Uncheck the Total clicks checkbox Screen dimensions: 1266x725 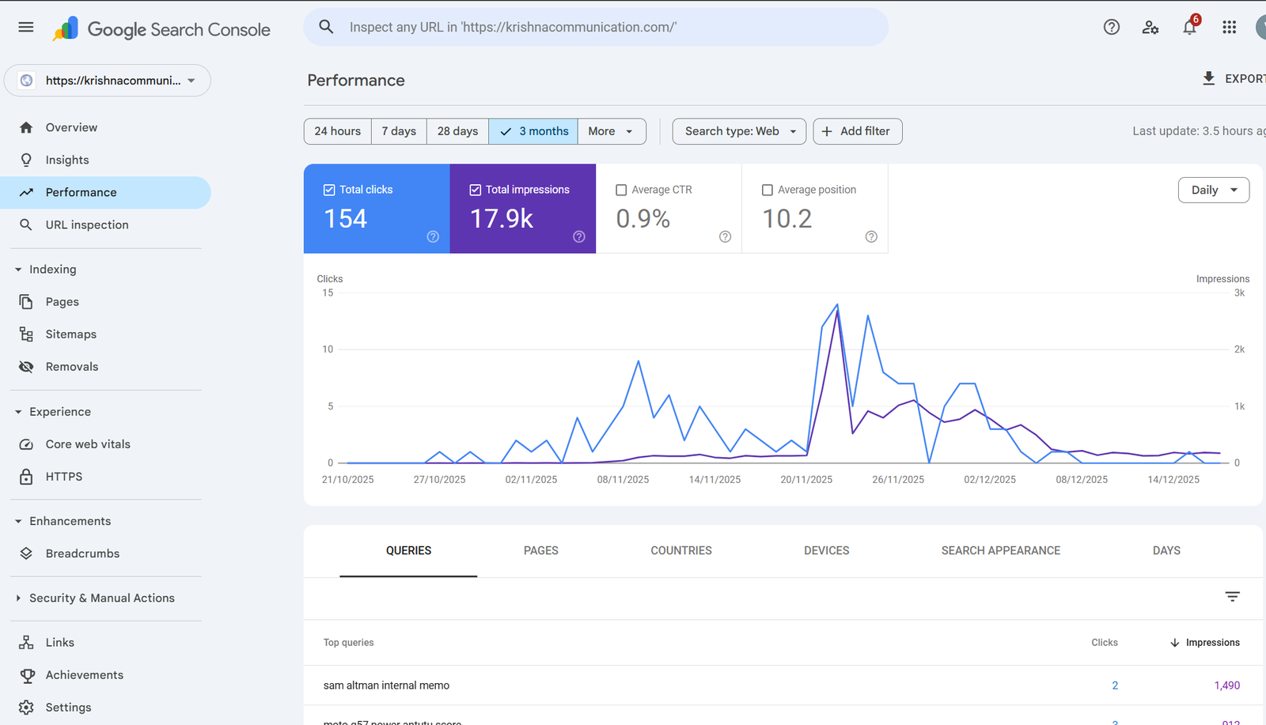click(329, 190)
